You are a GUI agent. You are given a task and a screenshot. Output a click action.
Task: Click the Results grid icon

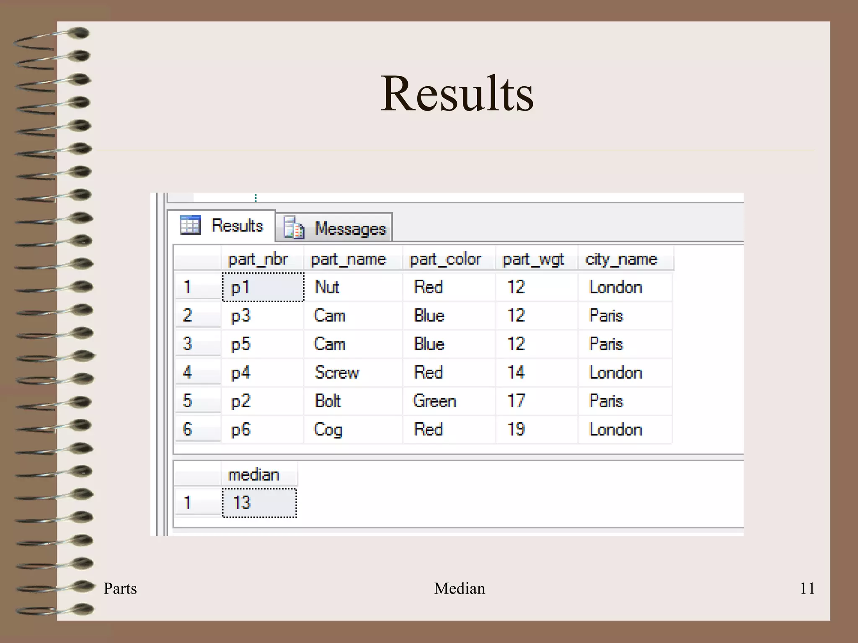point(191,225)
